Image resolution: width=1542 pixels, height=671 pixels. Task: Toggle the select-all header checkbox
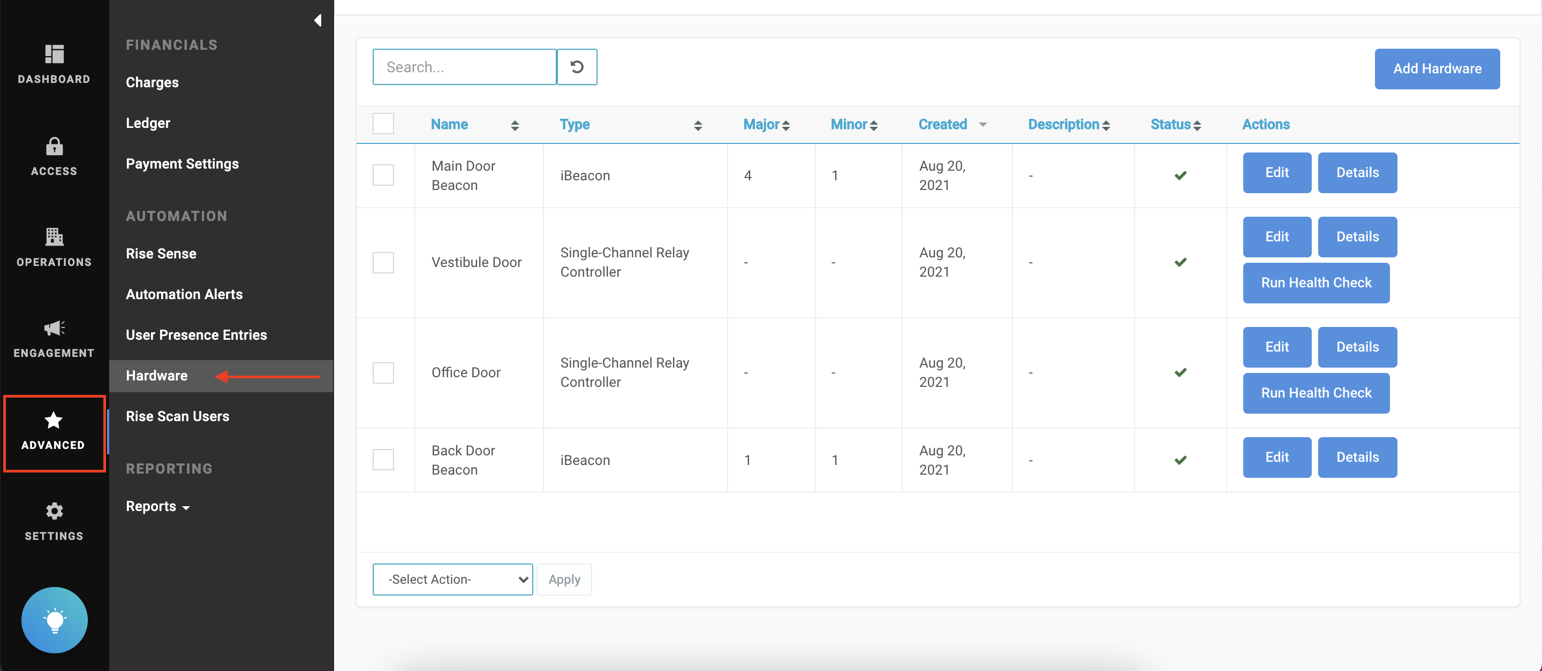[x=383, y=124]
